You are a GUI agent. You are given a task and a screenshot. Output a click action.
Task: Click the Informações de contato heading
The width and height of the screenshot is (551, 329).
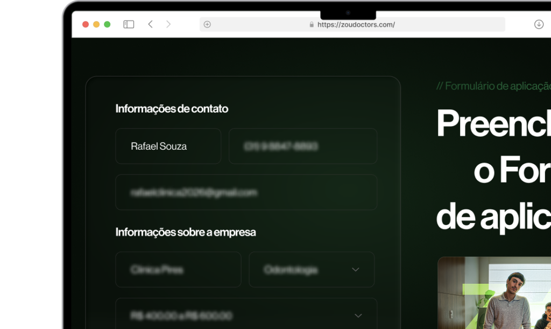[x=172, y=109]
